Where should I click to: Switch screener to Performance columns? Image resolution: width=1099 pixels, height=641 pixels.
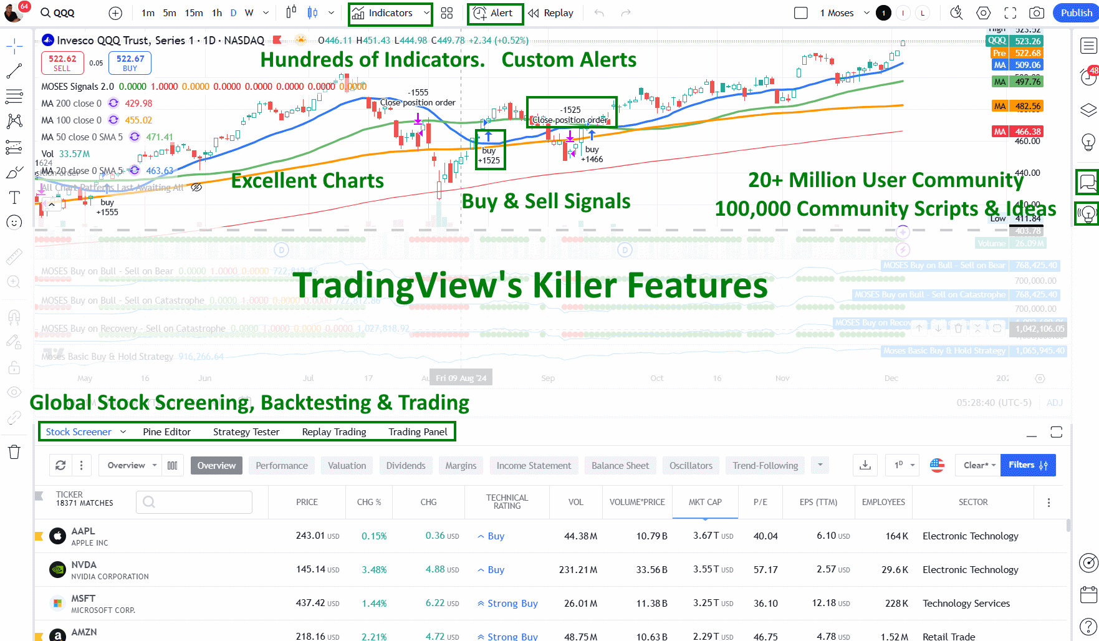[282, 465]
